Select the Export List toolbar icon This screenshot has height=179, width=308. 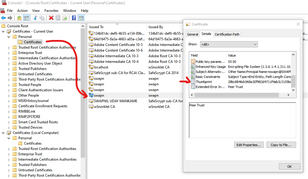[x=66, y=18]
